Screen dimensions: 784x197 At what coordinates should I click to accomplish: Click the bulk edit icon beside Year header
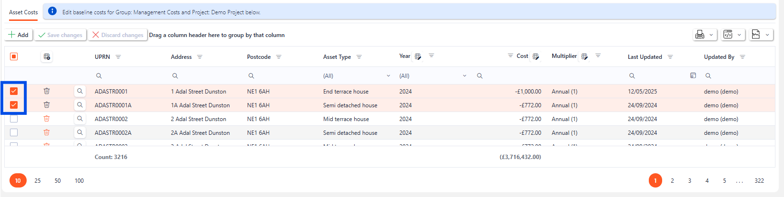tap(418, 56)
